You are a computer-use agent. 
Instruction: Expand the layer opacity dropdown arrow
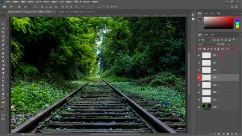pos(233,44)
